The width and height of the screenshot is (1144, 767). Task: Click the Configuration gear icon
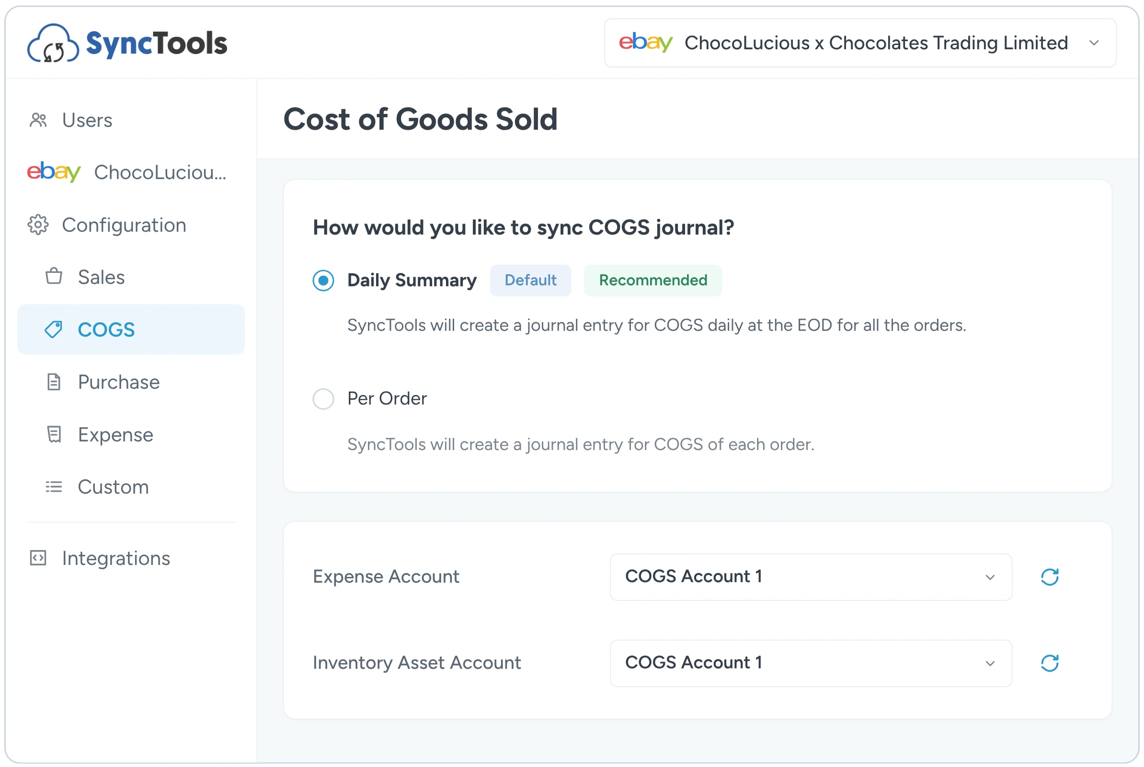[38, 225]
